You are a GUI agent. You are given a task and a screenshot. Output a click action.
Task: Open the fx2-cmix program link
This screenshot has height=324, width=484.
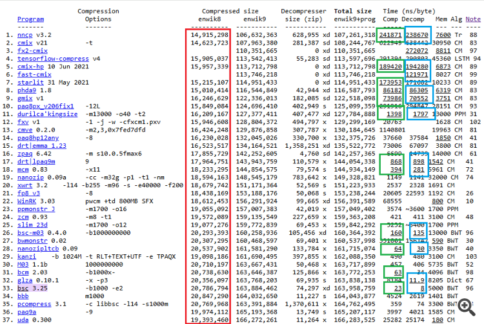click(32, 50)
